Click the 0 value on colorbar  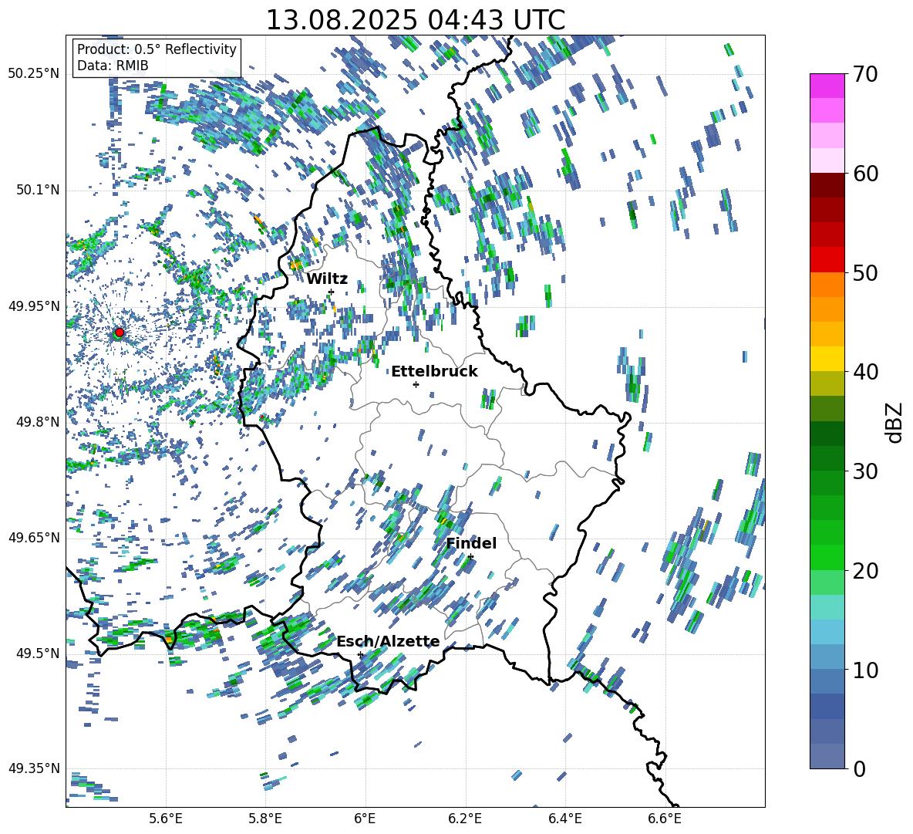click(x=859, y=769)
